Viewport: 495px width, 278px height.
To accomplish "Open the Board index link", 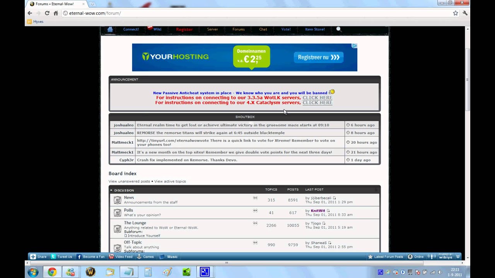I will click(123, 174).
